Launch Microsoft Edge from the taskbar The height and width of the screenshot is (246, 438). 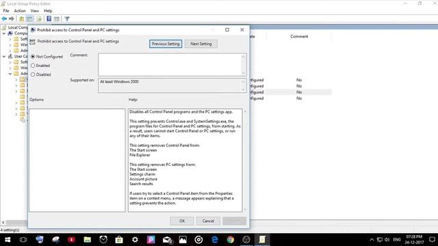[x=214, y=240]
